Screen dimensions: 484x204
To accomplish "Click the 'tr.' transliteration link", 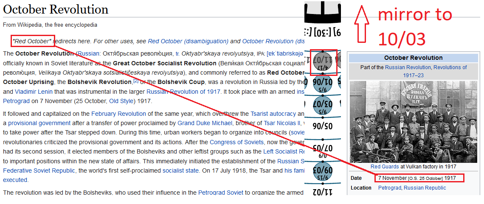I will click(x=177, y=53).
